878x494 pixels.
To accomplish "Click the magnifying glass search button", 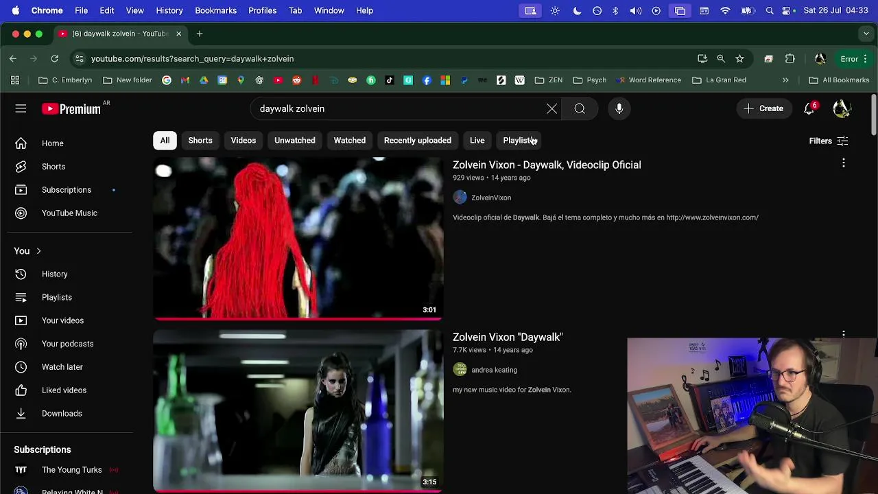I will pyautogui.click(x=580, y=108).
